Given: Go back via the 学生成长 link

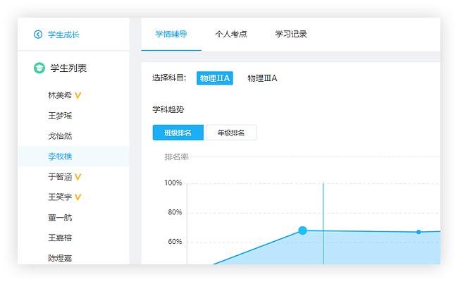Looking at the screenshot, I should 63,35.
